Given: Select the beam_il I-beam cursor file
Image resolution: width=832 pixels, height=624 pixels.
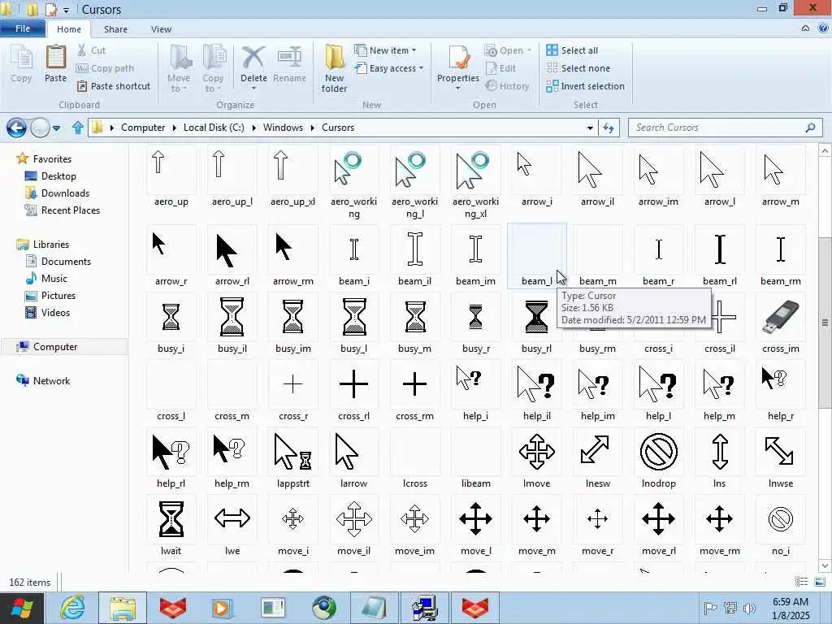Looking at the screenshot, I should [414, 256].
